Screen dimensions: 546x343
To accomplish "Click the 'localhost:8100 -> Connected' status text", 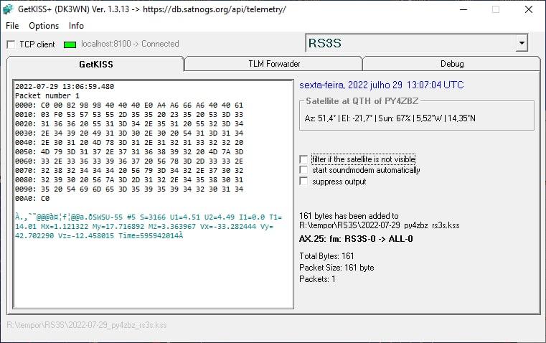I will click(x=130, y=44).
